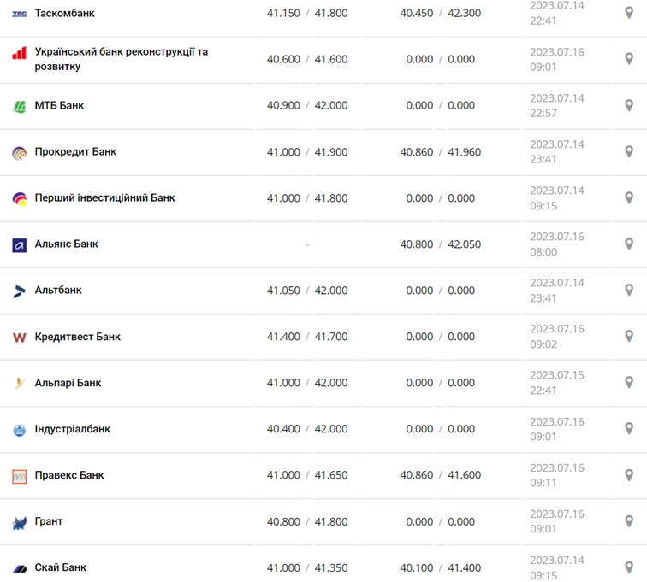Select the Альпарі Банк name
This screenshot has height=582, width=647.
[68, 383]
